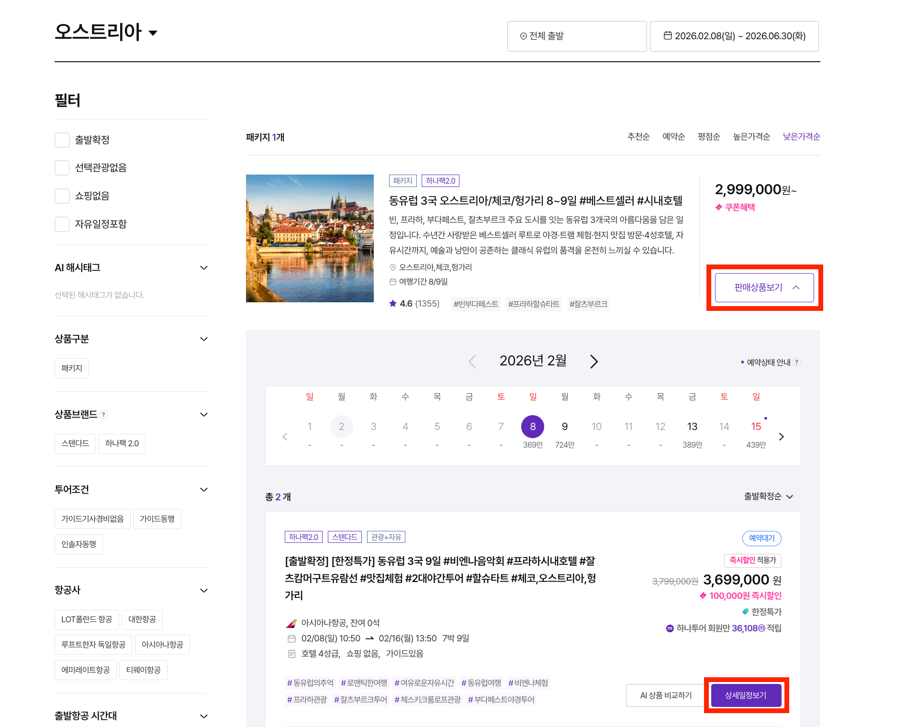
Task: Enable the 출발확정 filter checkbox
Action: point(62,140)
